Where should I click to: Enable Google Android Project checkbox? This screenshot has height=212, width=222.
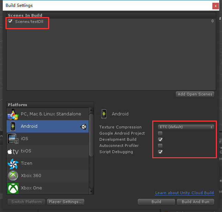tap(160, 133)
